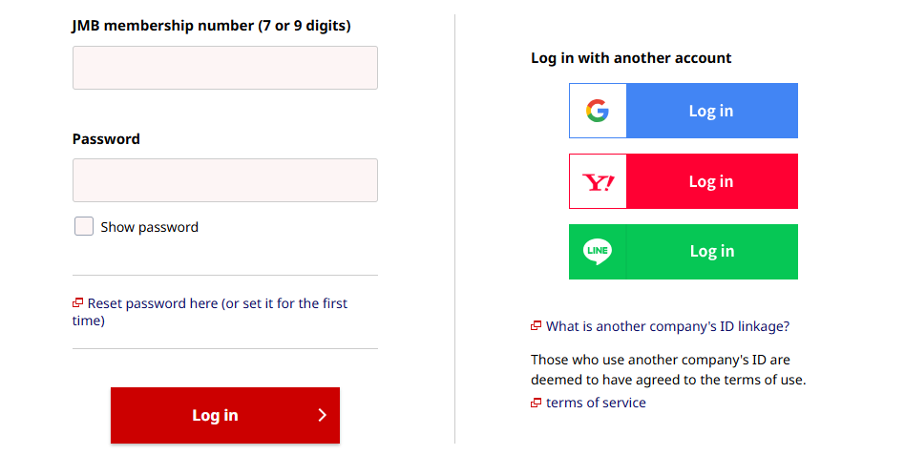This screenshot has width=905, height=476.
Task: Click the external-link icon beside Reset password
Action: (x=78, y=303)
